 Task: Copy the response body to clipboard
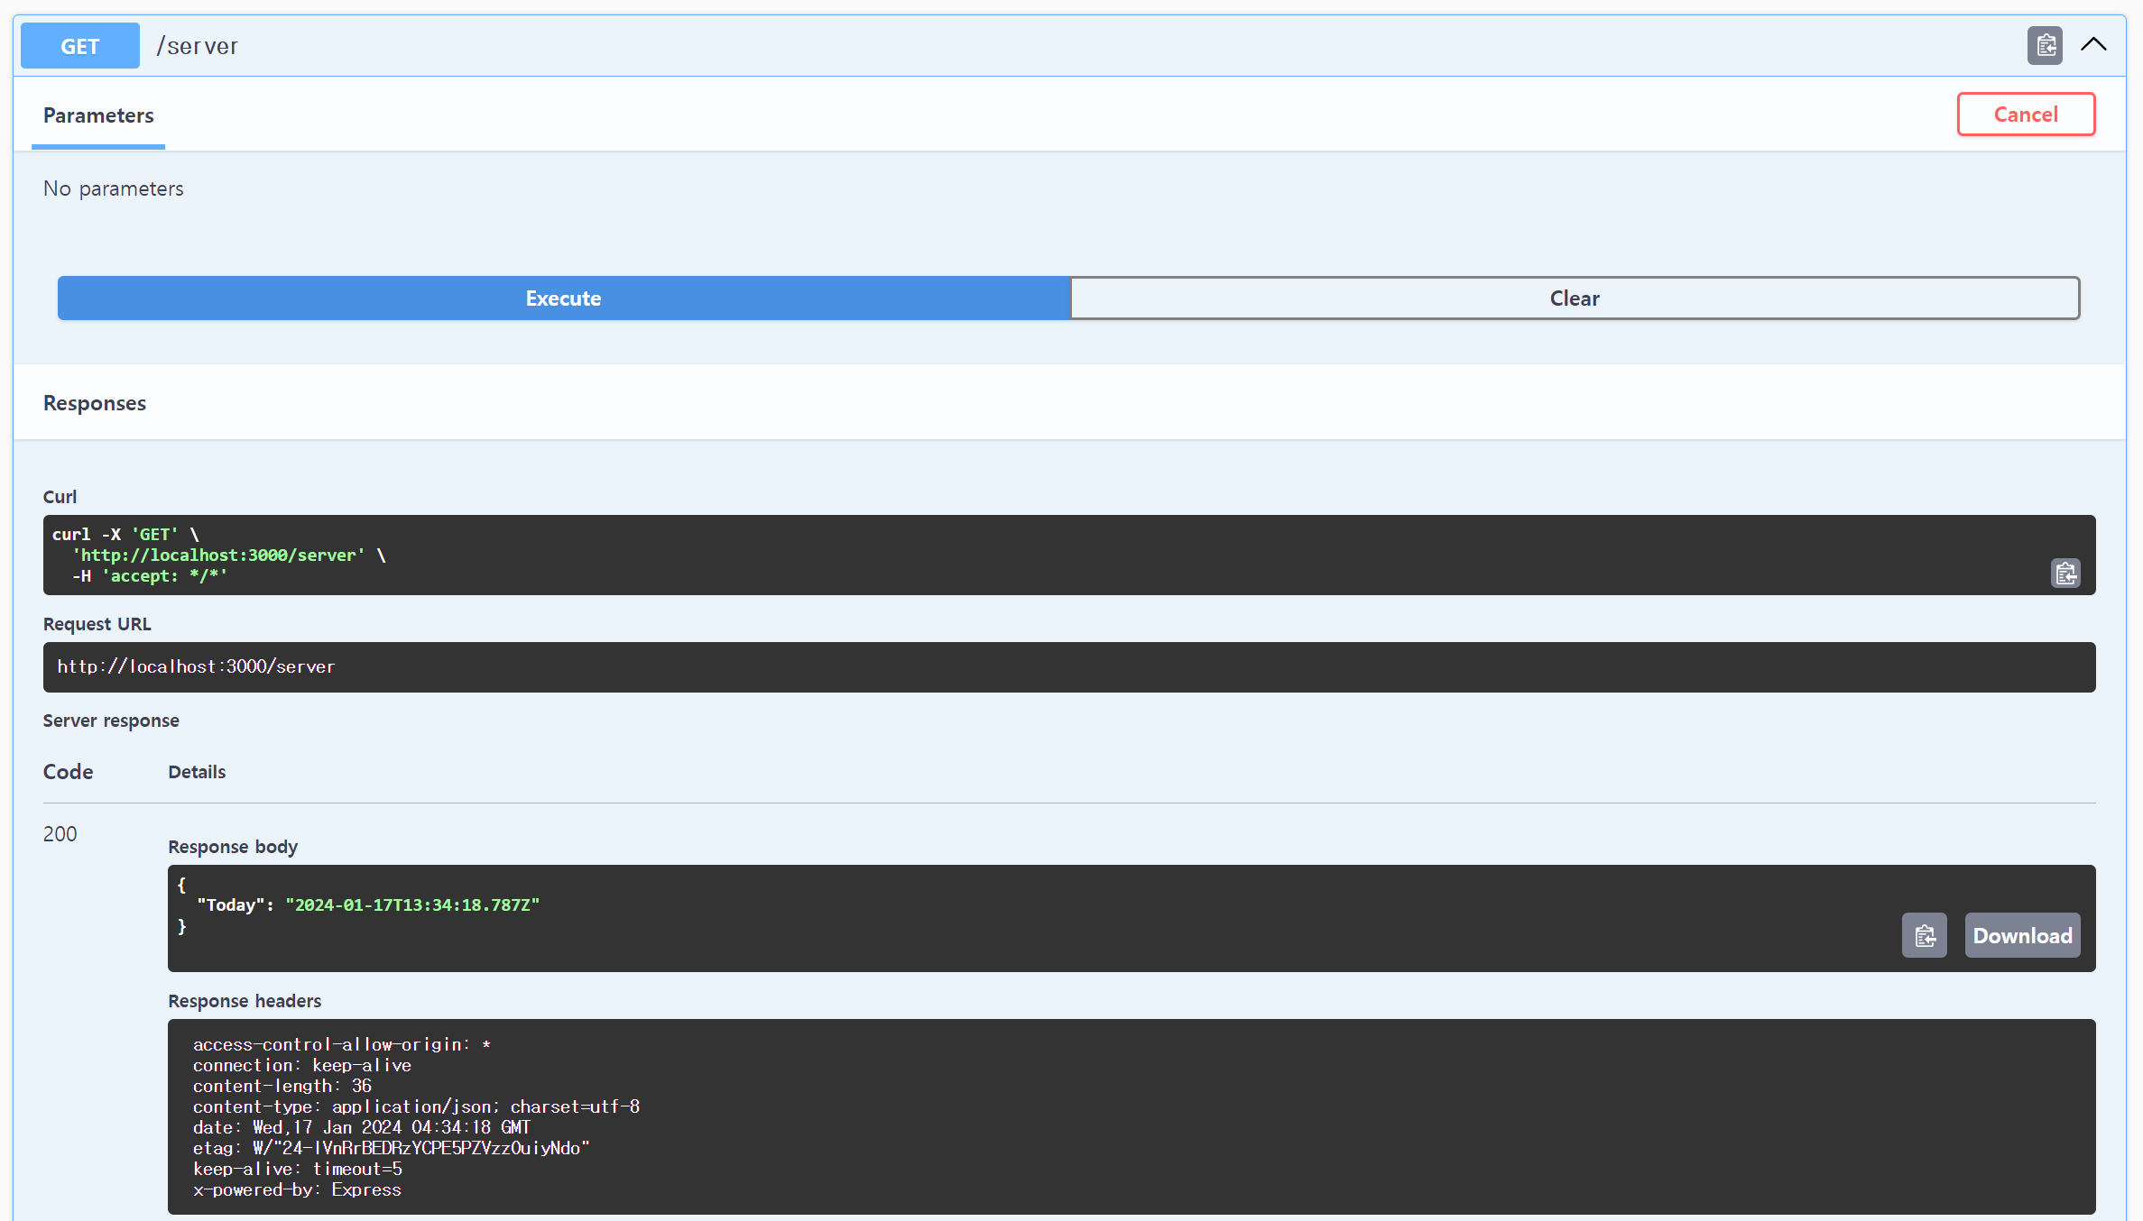tap(1924, 935)
